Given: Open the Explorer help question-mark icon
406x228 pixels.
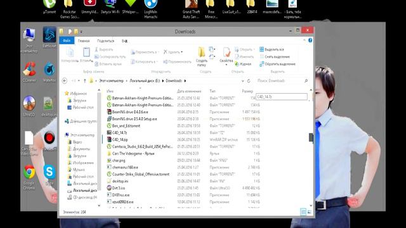Looking at the screenshot, I should point(310,41).
